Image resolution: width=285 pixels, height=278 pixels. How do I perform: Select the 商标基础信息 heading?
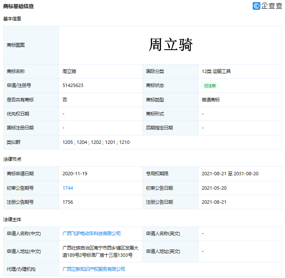(18, 6)
